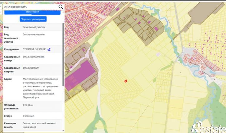Click the 'Землепользование' value

[34, 34]
